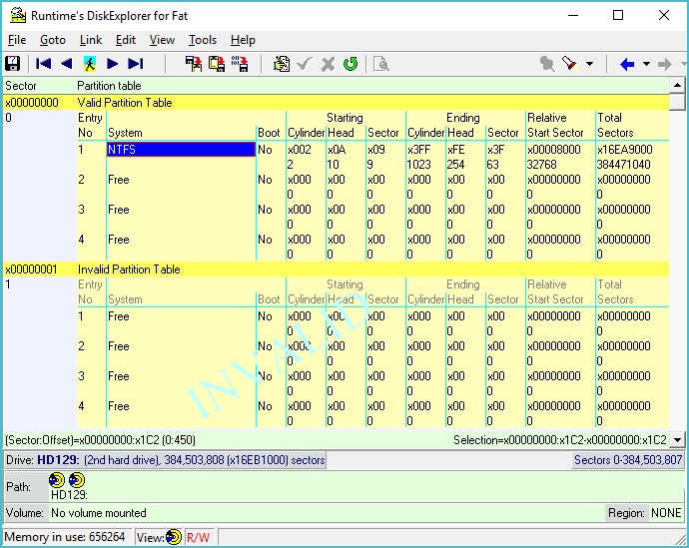Click the green refresh arrow icon
The height and width of the screenshot is (548, 689).
[x=350, y=64]
